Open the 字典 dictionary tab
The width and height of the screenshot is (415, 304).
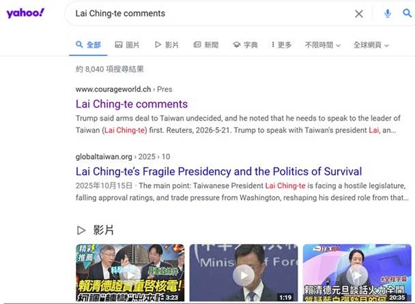[x=245, y=45]
